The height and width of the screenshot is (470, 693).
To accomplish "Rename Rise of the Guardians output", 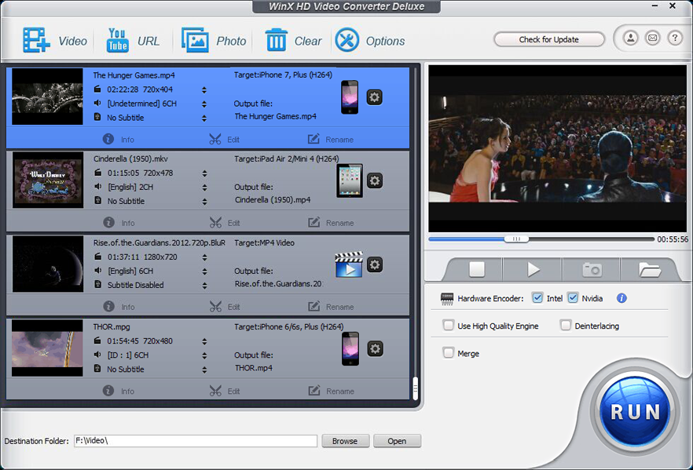I will point(331,307).
